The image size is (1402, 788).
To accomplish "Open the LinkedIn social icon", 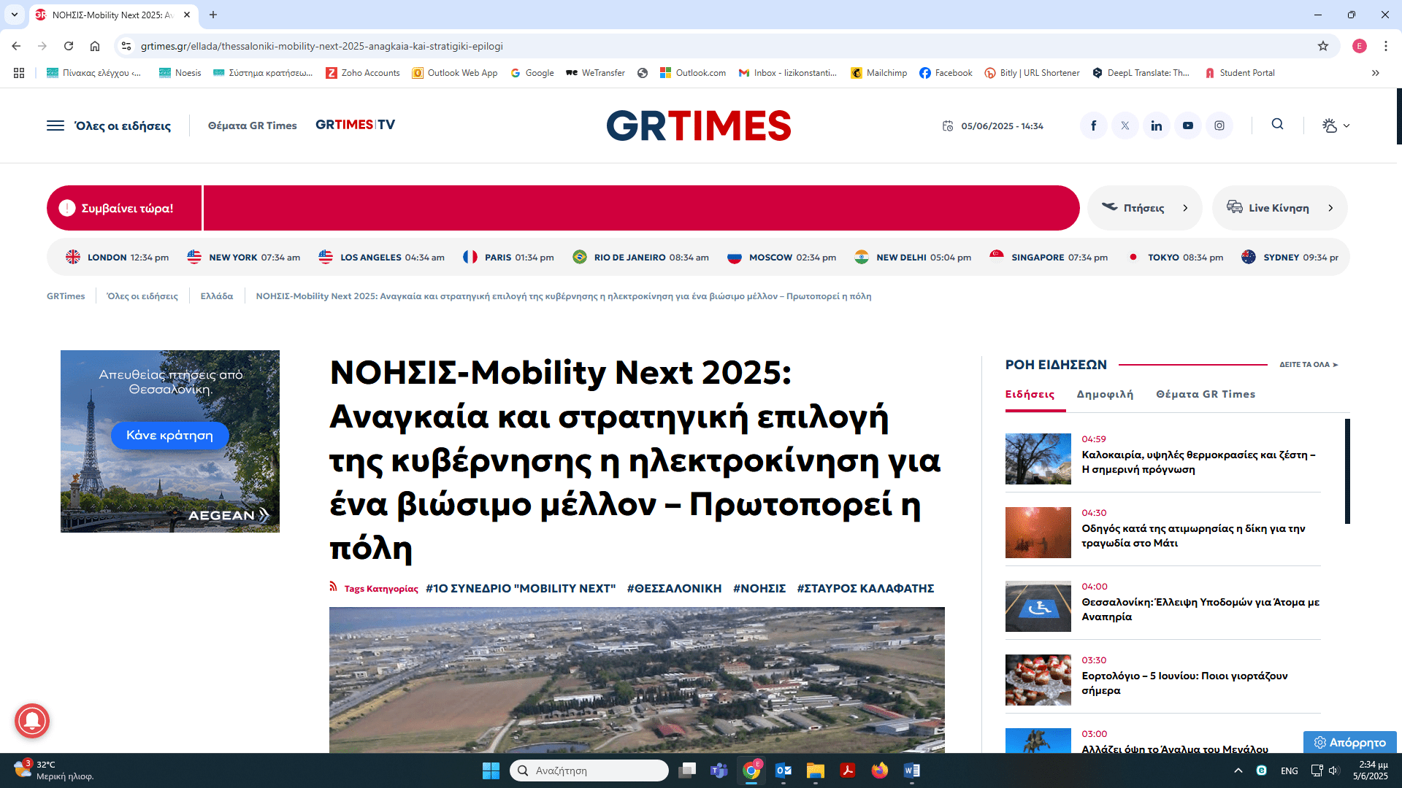I will 1156,125.
